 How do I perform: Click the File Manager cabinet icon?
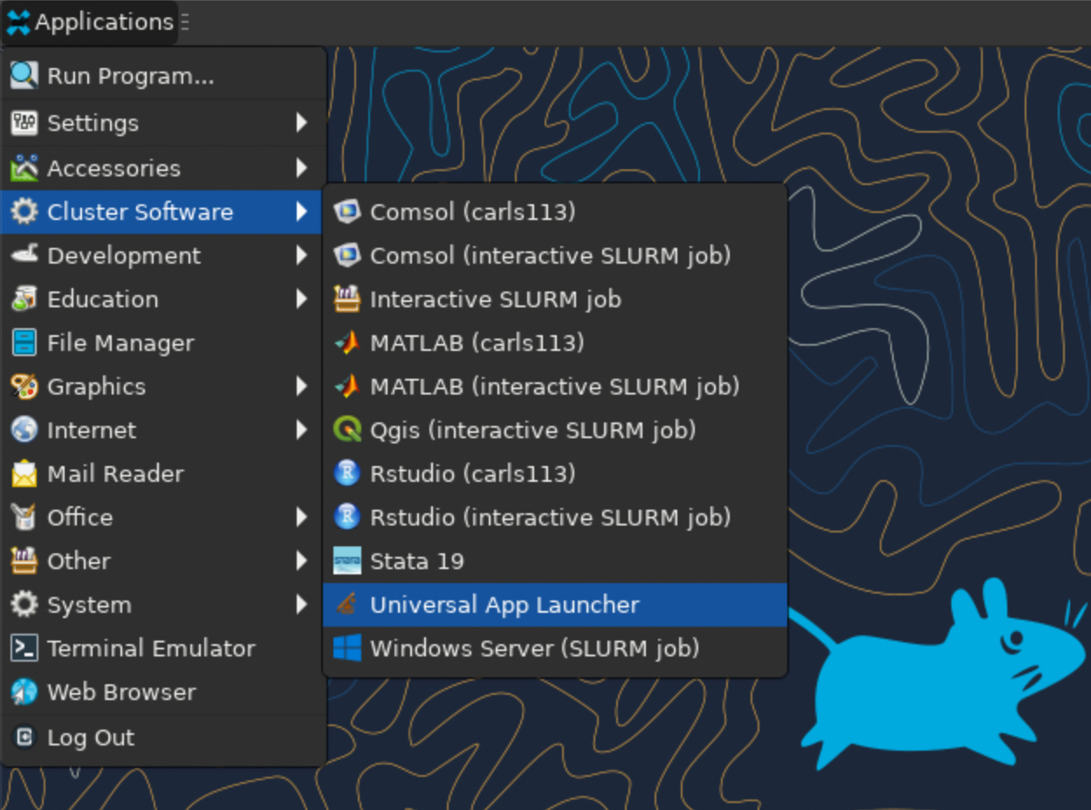click(x=24, y=342)
